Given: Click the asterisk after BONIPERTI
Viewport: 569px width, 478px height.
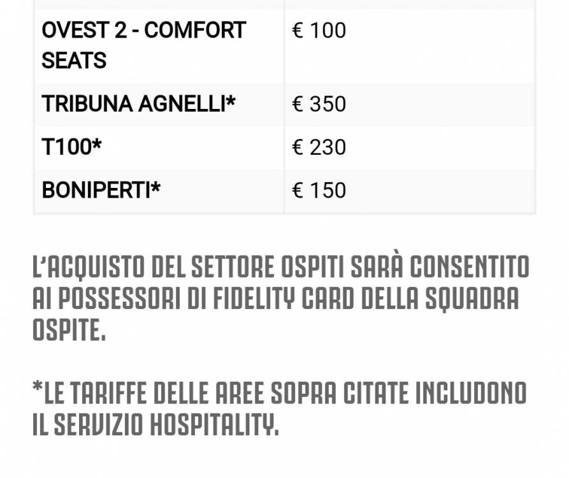Looking at the screenshot, I should 155,187.
